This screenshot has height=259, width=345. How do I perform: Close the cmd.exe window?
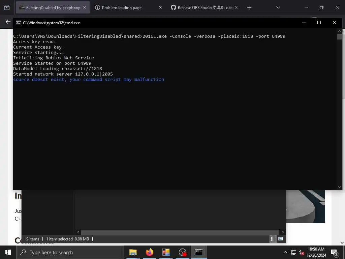pyautogui.click(x=335, y=23)
